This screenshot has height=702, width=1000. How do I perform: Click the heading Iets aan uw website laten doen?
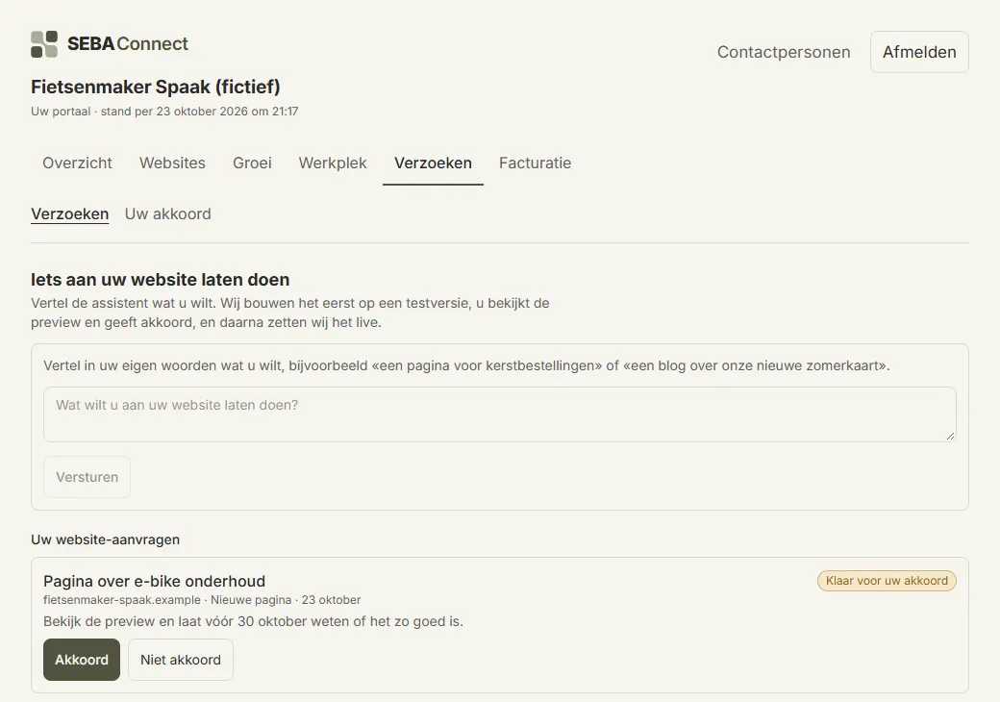160,280
